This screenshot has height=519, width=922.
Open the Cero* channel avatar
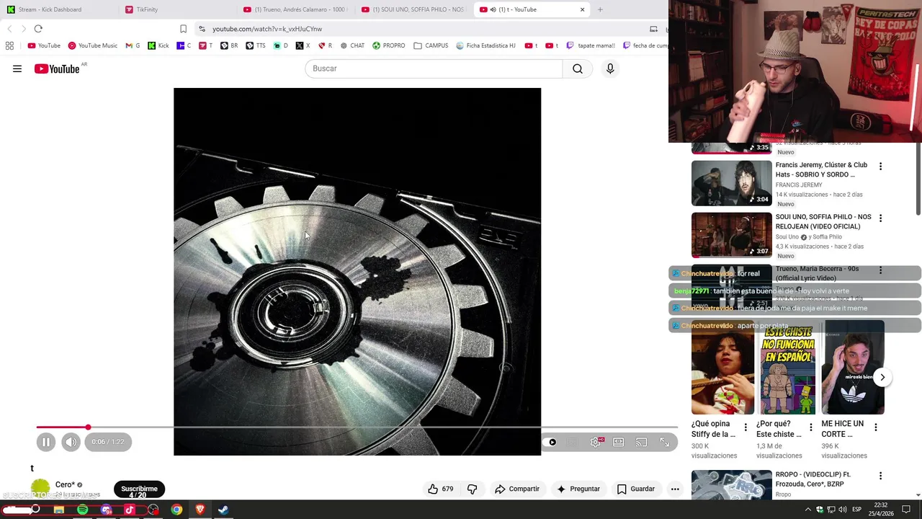(x=40, y=489)
